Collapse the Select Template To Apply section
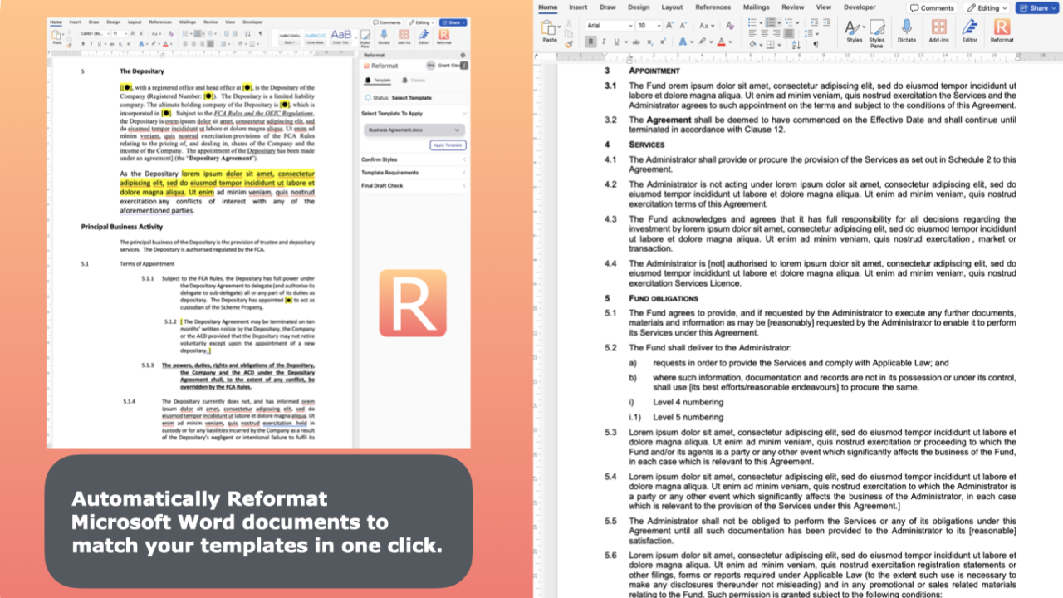 point(465,114)
